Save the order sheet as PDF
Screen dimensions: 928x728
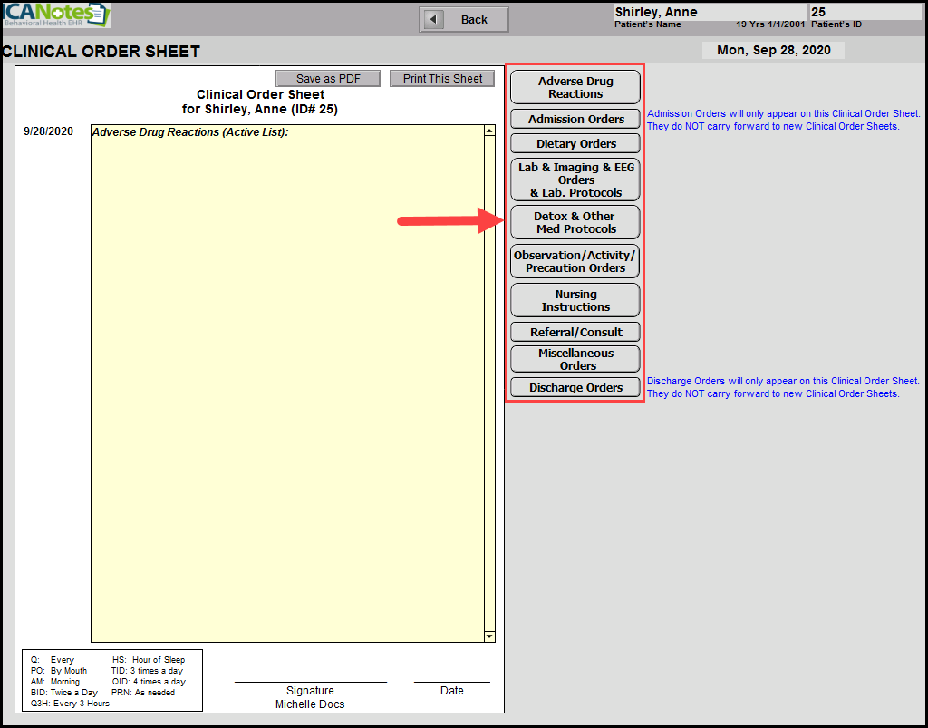coord(328,79)
